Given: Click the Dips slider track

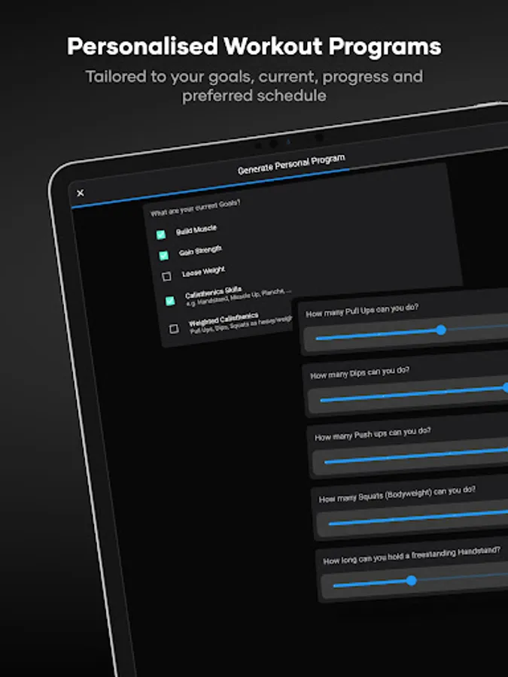Looking at the screenshot, I should pyautogui.click(x=413, y=393).
